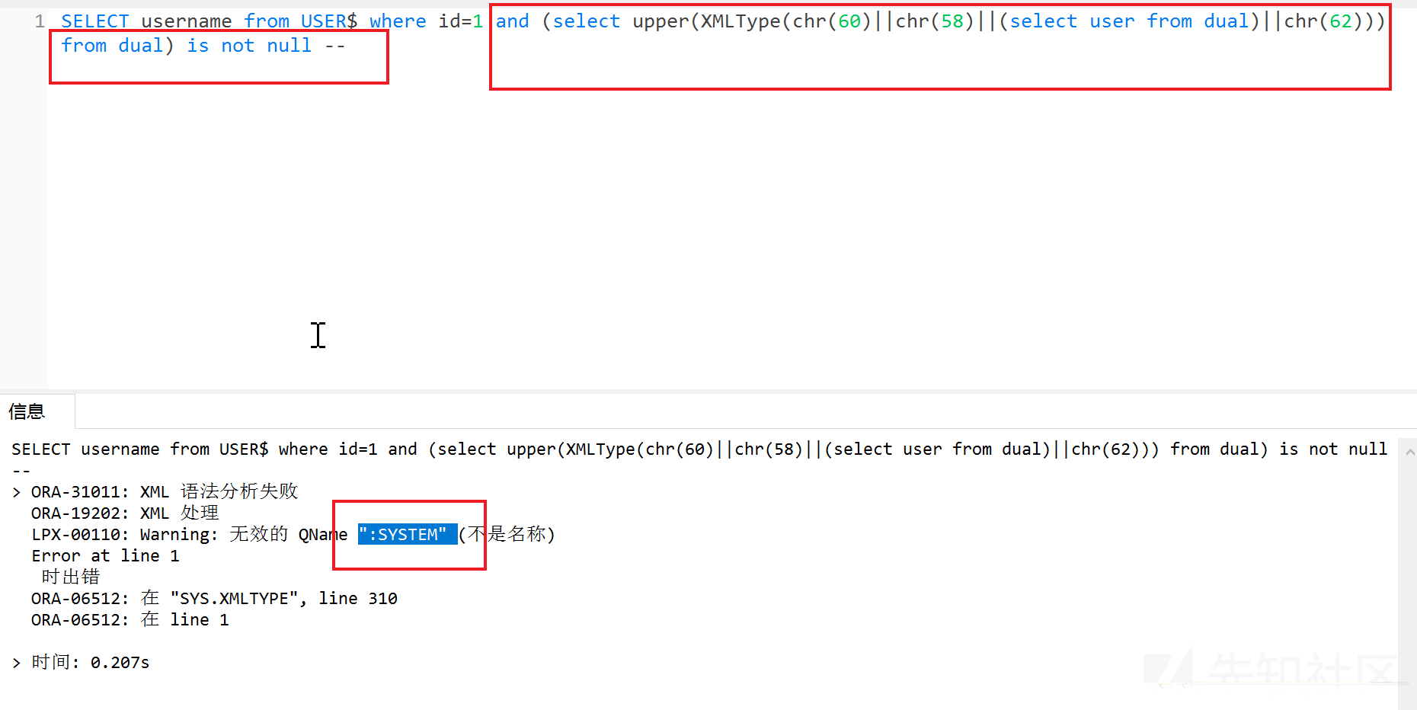Click the scrollbar up arrow in the message pane

coord(1410,453)
